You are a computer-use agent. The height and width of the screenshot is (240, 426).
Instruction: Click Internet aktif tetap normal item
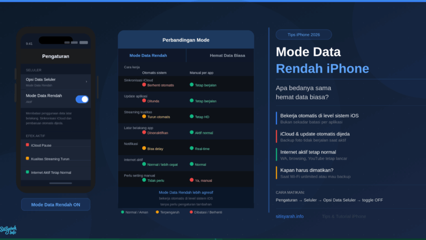click(308, 152)
